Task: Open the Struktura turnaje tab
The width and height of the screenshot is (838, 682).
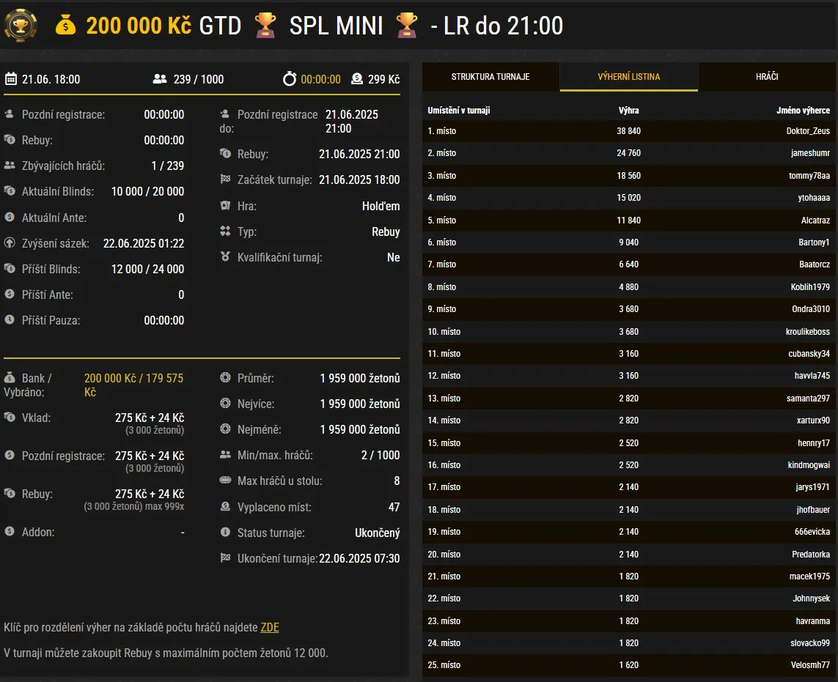Action: [490, 77]
